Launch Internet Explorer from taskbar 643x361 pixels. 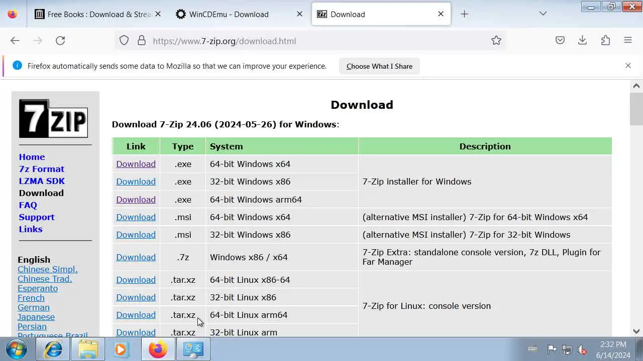pyautogui.click(x=53, y=349)
